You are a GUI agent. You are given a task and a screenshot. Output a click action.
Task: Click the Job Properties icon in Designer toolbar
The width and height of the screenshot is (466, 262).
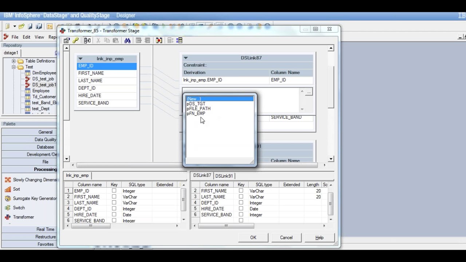click(50, 27)
